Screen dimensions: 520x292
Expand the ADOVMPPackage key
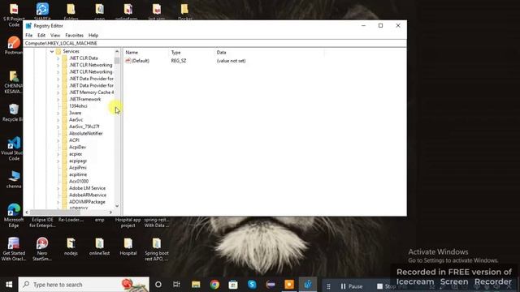pos(58,202)
